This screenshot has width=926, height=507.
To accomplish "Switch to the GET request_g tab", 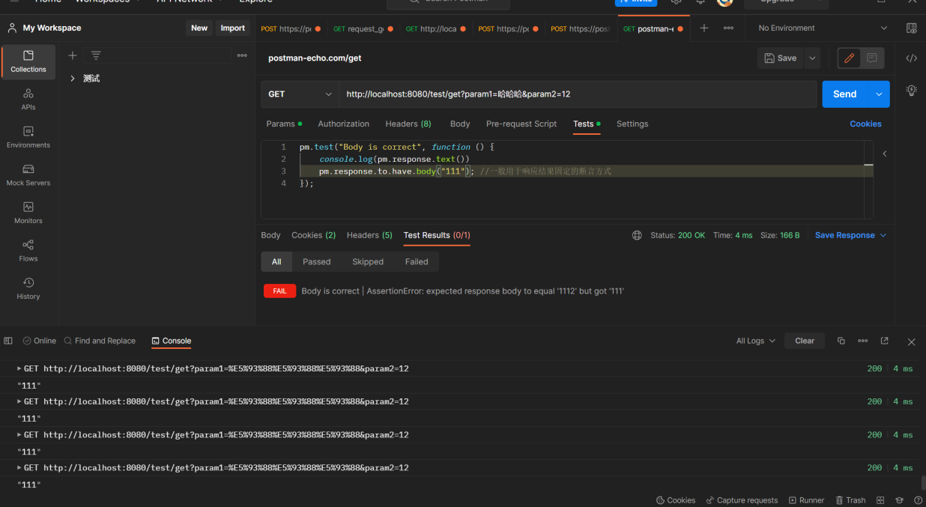I will click(363, 29).
